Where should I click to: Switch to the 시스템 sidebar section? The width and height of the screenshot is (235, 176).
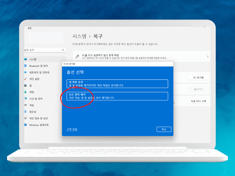click(x=32, y=59)
